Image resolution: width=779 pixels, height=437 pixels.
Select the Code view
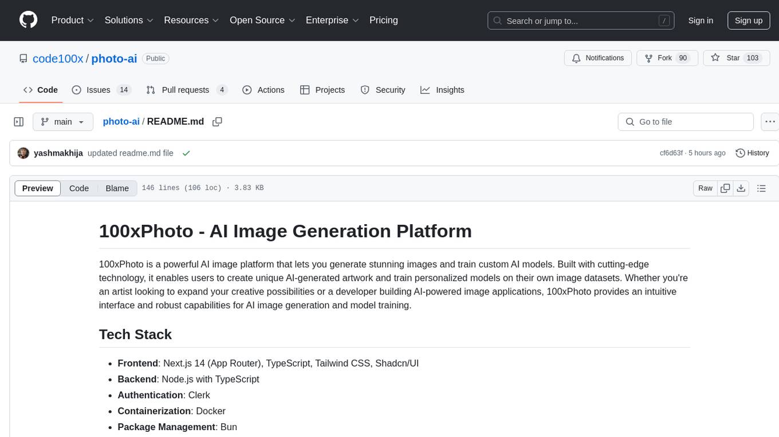tap(79, 188)
